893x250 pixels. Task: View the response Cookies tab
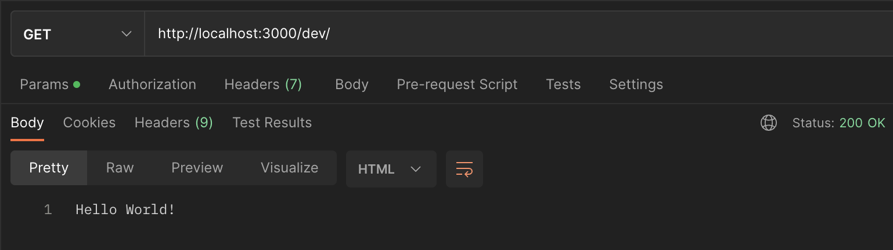pyautogui.click(x=89, y=123)
